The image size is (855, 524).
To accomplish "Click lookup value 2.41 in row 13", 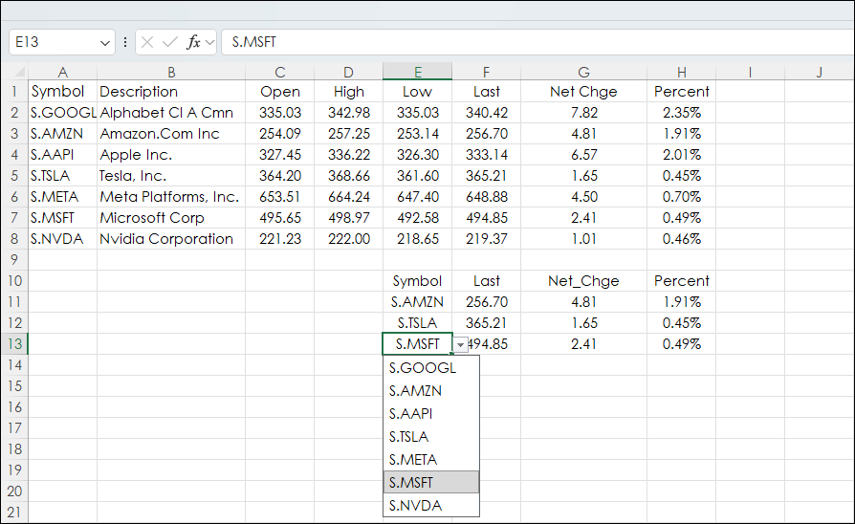I will [583, 344].
